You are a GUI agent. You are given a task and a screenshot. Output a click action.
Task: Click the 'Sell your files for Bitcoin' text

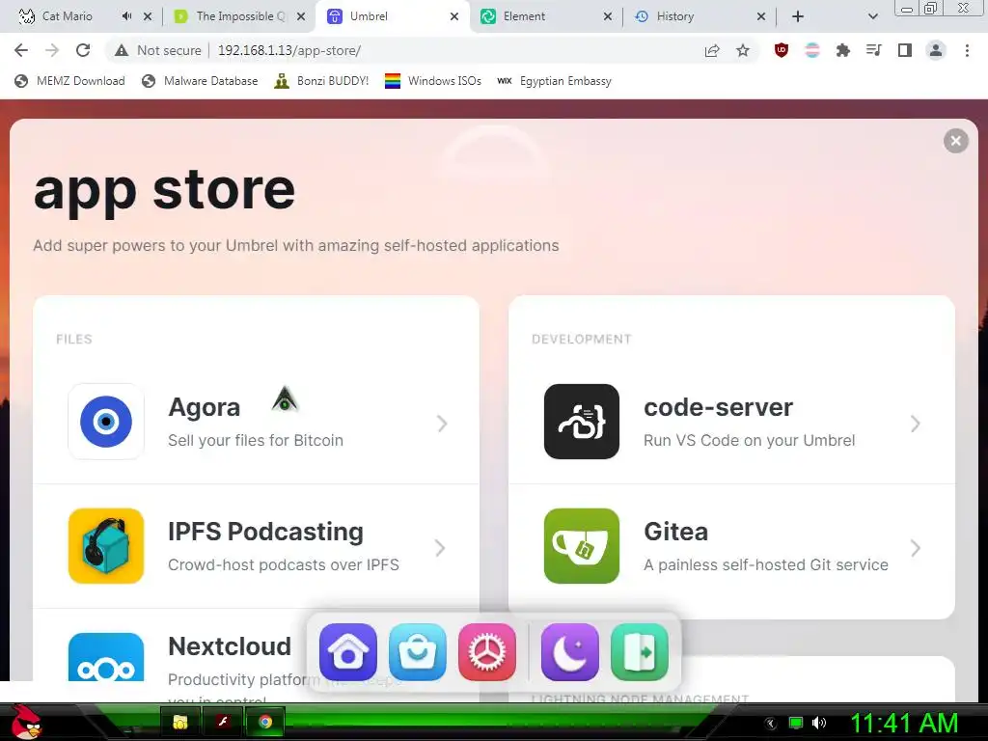coord(255,440)
